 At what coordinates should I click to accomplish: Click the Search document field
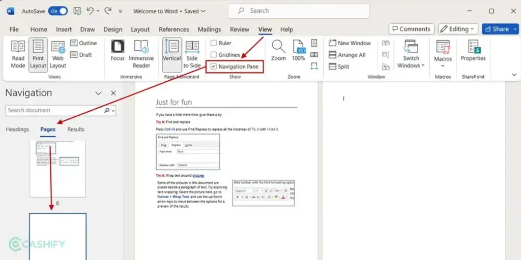coord(55,110)
